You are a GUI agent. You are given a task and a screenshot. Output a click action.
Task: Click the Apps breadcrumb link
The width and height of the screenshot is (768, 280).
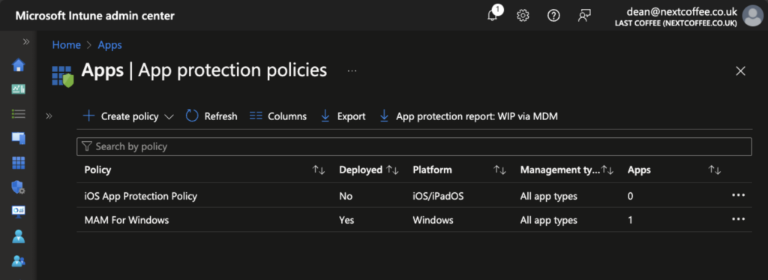pyautogui.click(x=109, y=45)
